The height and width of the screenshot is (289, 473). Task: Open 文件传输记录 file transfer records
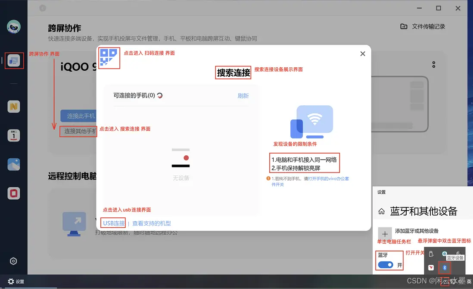[424, 26]
